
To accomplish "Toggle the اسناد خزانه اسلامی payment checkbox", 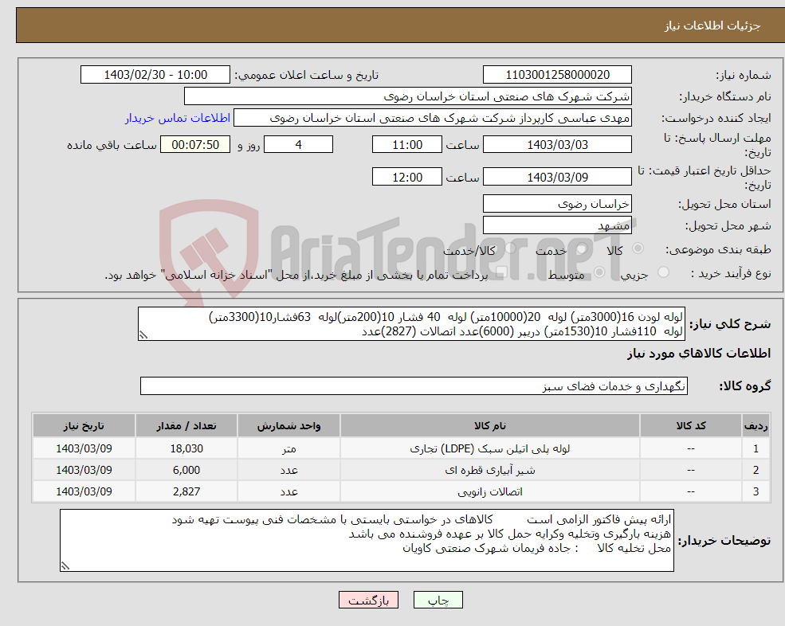I will (501, 272).
